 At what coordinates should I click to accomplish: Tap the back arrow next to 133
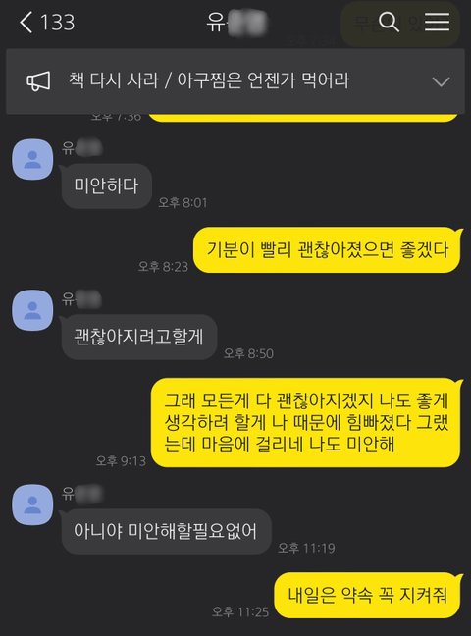click(x=26, y=22)
